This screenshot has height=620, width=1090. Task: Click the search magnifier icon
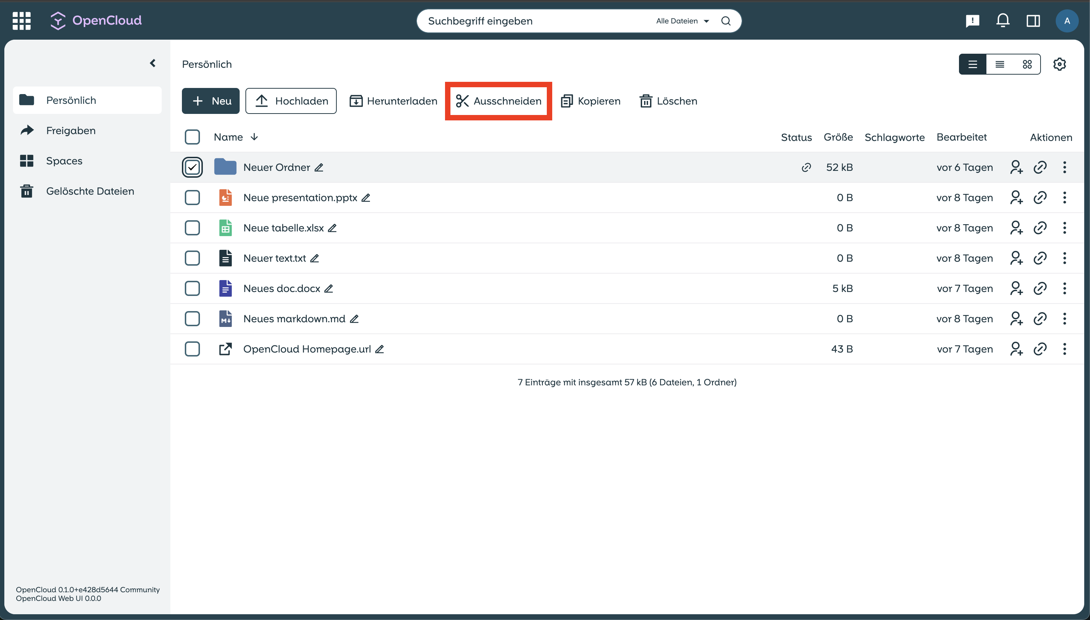coord(725,21)
